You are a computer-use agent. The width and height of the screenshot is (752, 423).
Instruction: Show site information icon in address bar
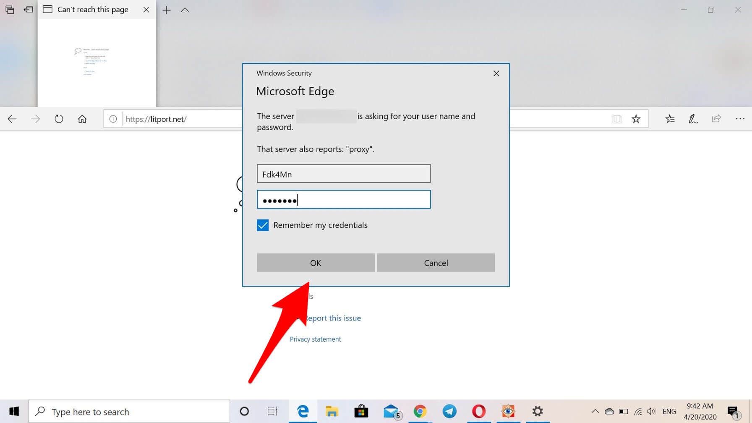[113, 119]
